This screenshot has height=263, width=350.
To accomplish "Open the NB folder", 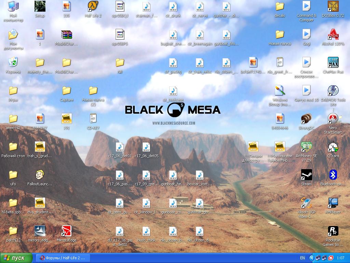I will (x=120, y=62).
